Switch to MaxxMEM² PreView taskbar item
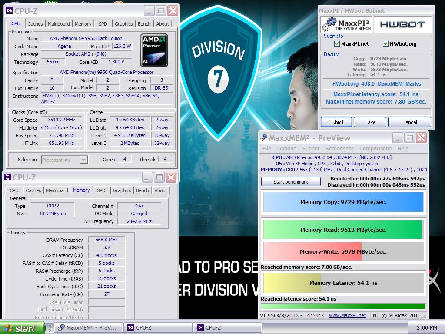Image resolution: width=445 pixels, height=334 pixels. coord(88,328)
